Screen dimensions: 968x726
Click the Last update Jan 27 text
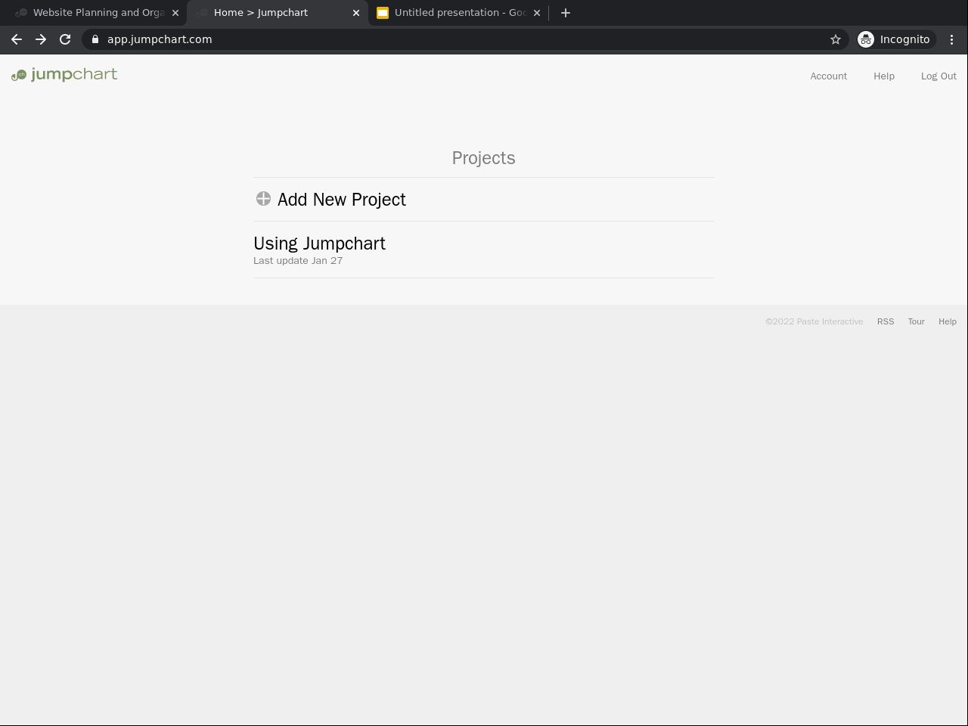[298, 261]
